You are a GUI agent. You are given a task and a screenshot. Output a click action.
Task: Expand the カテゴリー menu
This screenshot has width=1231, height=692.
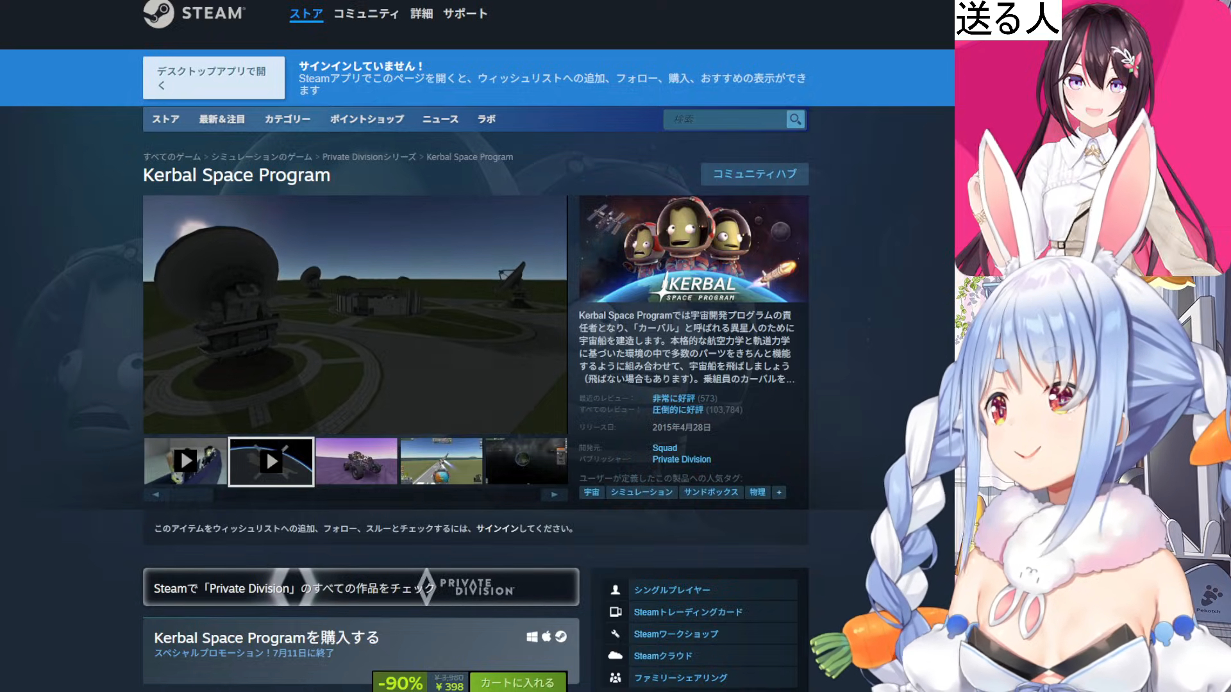tap(287, 119)
